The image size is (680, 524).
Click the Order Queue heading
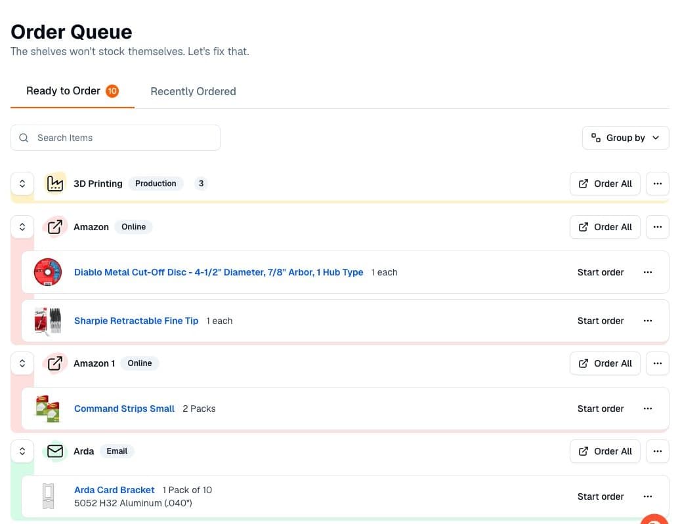point(72,32)
